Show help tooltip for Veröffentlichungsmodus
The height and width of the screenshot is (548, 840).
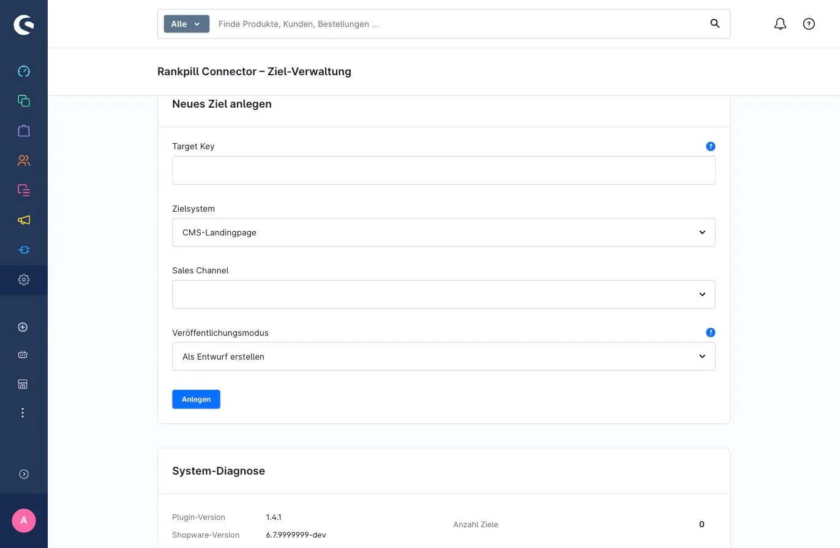tap(710, 333)
